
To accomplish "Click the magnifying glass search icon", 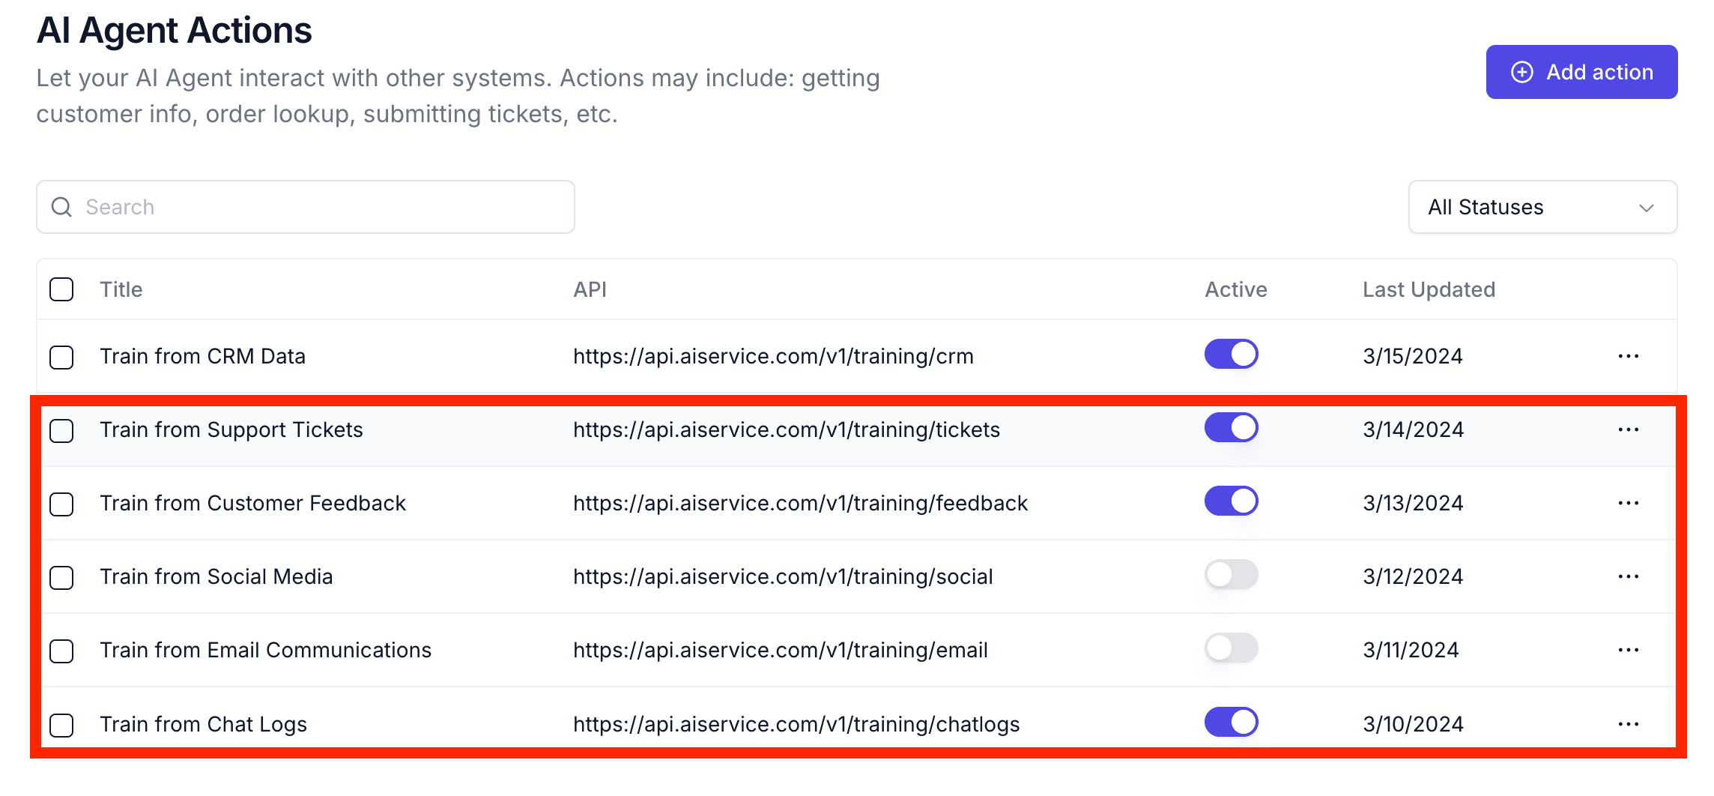I will point(61,207).
